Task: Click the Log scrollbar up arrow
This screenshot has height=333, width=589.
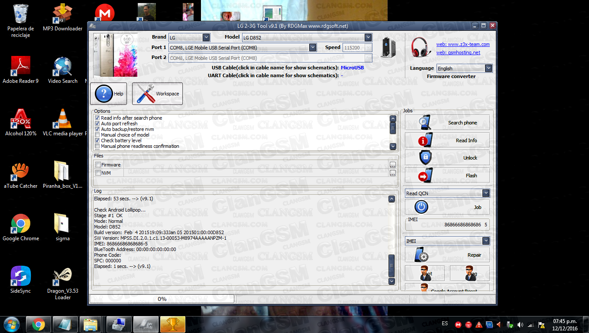Action: (392, 199)
